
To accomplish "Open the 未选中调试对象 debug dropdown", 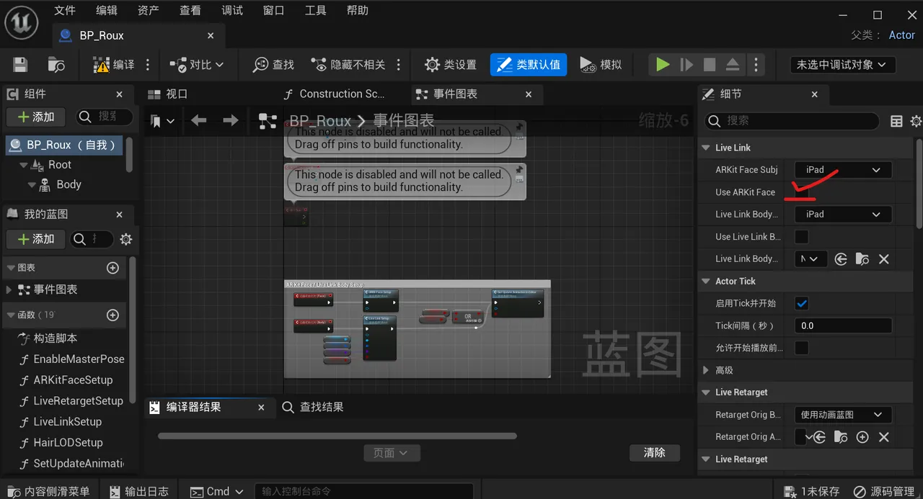I will click(x=842, y=65).
